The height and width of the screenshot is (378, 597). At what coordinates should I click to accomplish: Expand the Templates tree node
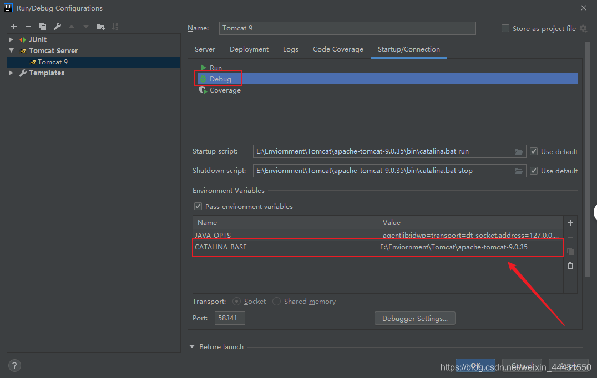tap(10, 73)
